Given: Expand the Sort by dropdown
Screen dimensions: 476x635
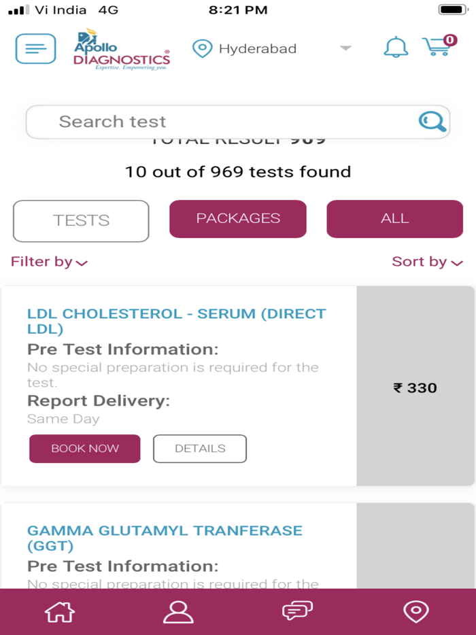Looking at the screenshot, I should pos(427,262).
